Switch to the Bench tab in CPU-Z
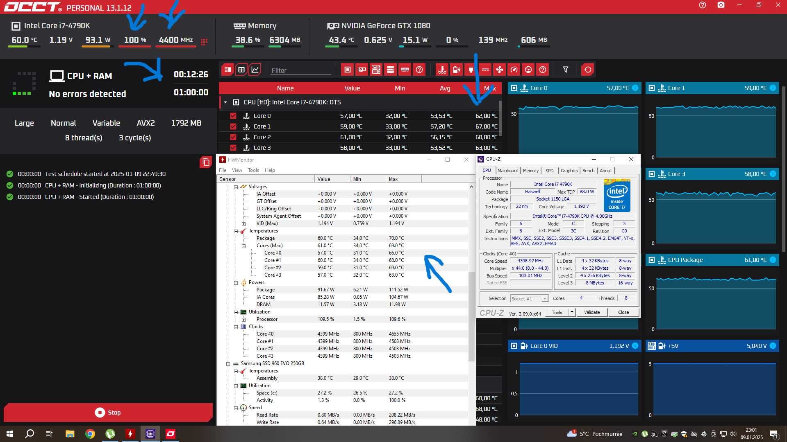The image size is (787, 442). [x=588, y=171]
